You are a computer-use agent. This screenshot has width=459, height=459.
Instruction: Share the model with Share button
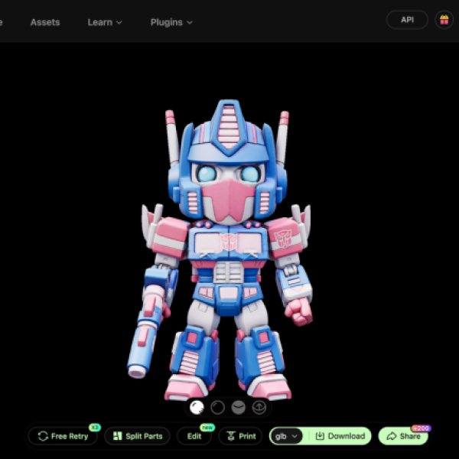(x=403, y=436)
